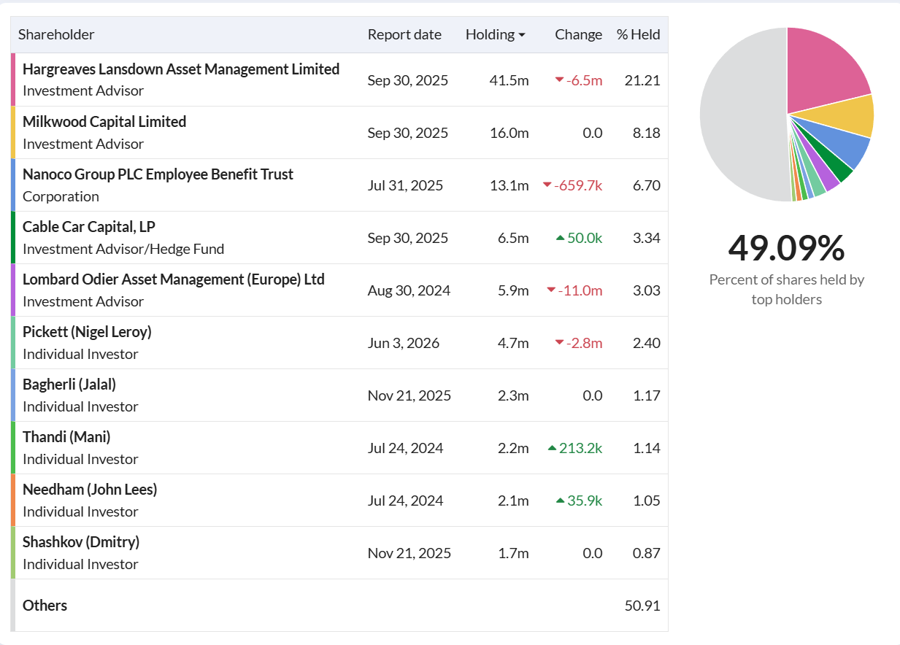Click the Investment Advisor/Hedge Fund label
This screenshot has width=900, height=645.
[123, 249]
